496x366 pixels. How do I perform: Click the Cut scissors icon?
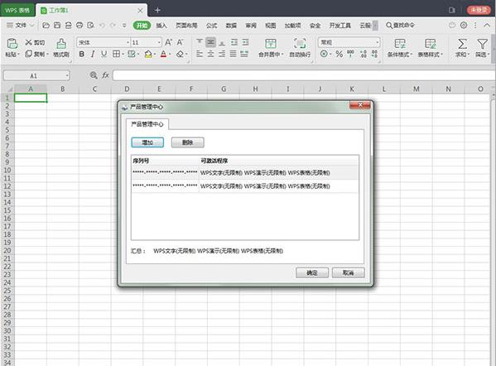point(29,42)
